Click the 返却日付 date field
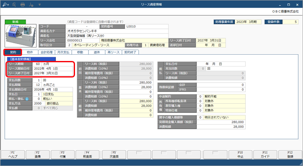Screen dimensions: 303x166 point(211,45)
